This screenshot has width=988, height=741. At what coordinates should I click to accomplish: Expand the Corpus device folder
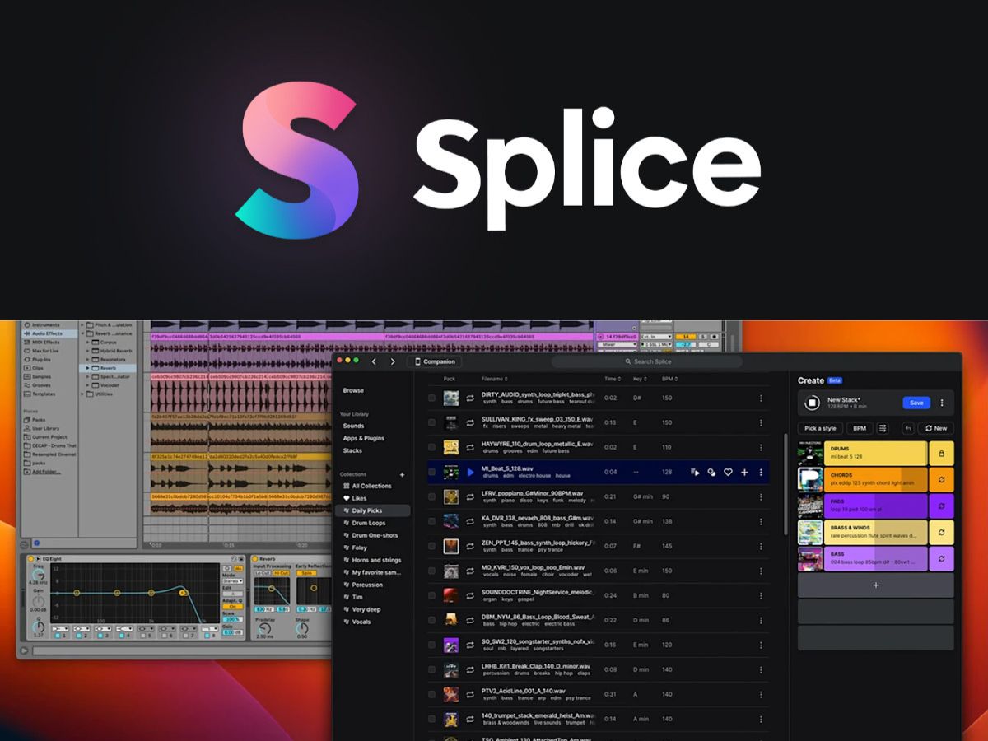[x=88, y=343]
